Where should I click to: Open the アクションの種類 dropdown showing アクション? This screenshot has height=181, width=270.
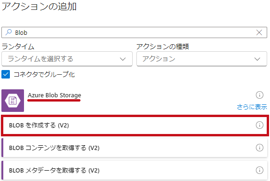202,59
